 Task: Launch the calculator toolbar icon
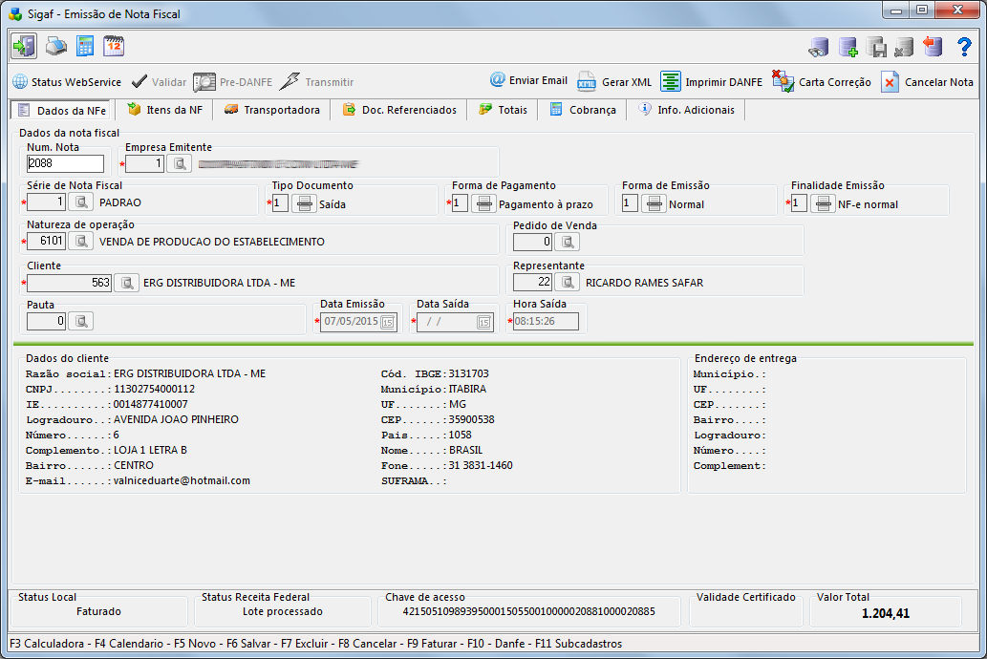click(85, 46)
